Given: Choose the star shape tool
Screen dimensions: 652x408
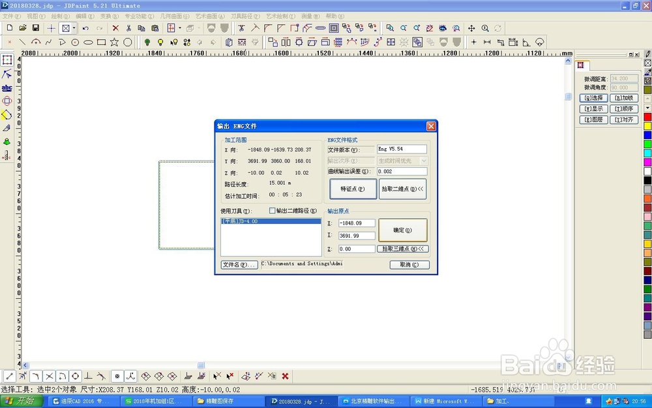Looking at the screenshot, I should [x=114, y=42].
